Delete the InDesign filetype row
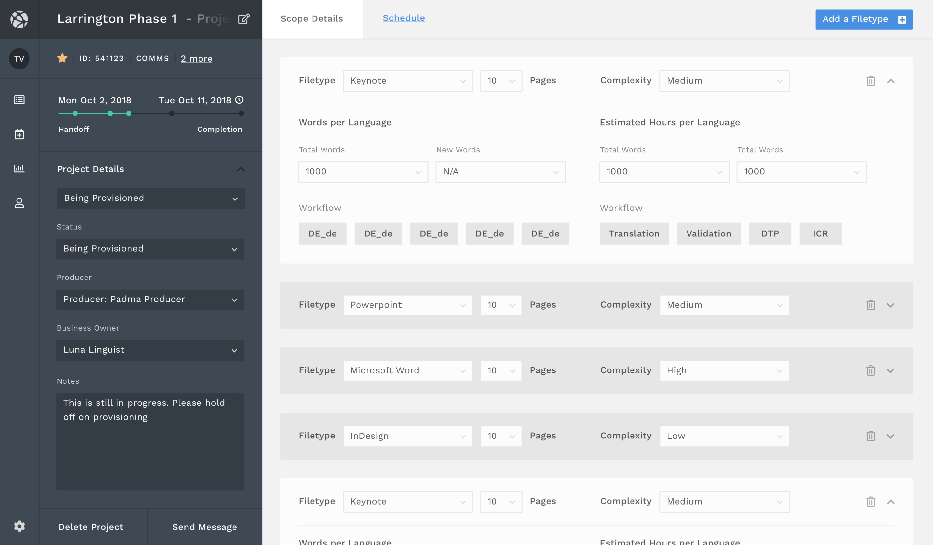Screen dimensions: 933x545 870,436
